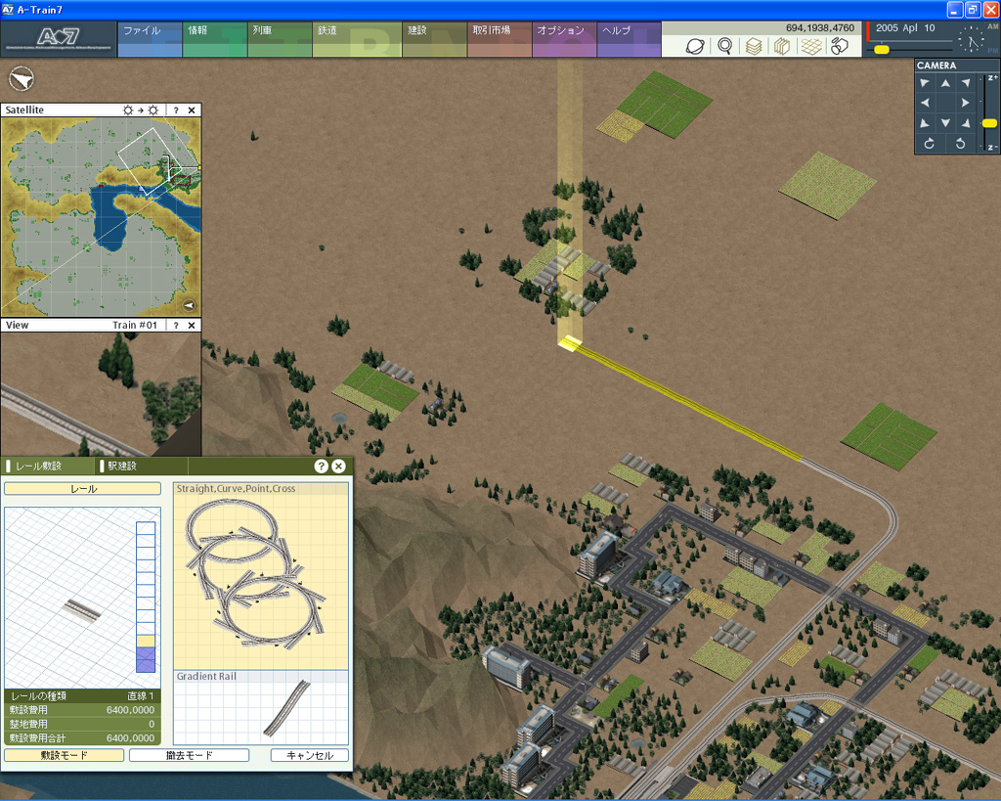The height and width of the screenshot is (801, 1001).
Task: Open the 情報 menu
Action: [x=214, y=39]
